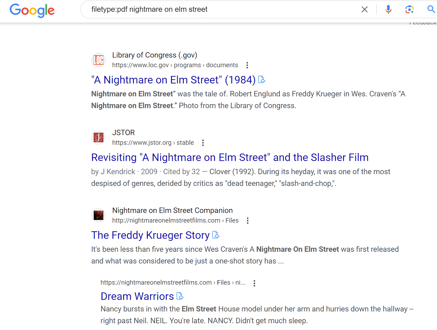The height and width of the screenshot is (330, 437).
Task: Click PDF icon beside The Freddy Krueger Story
Action: pyautogui.click(x=216, y=235)
